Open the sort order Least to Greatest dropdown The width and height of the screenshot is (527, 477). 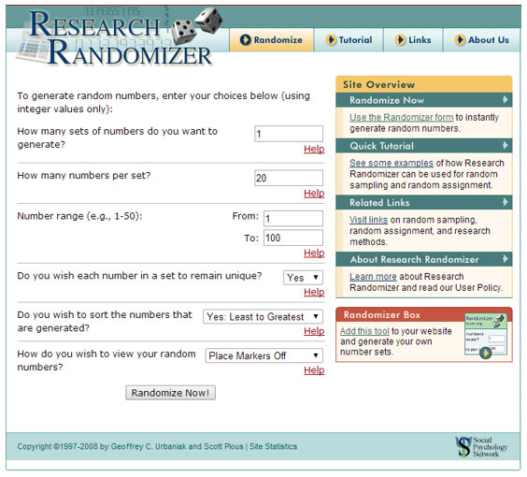pyautogui.click(x=263, y=317)
